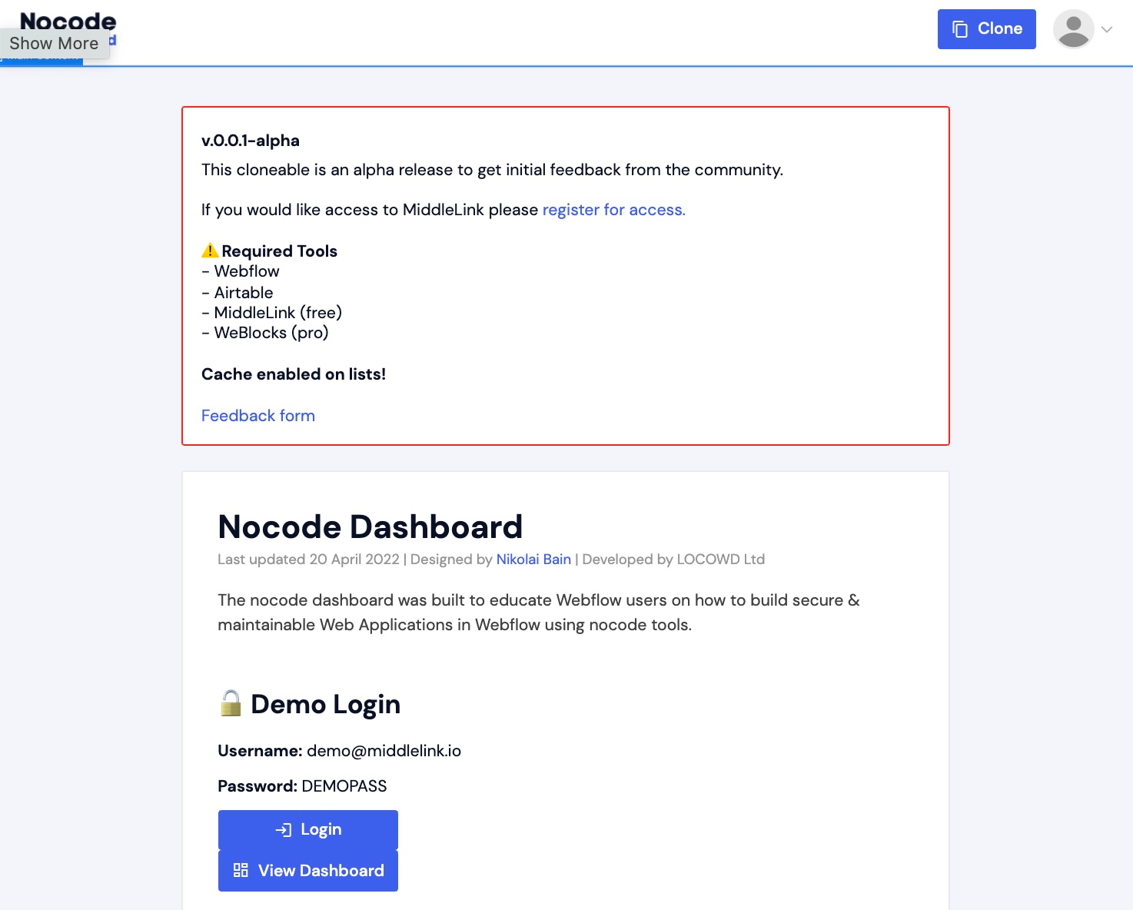Click the Show More overlay button
The width and height of the screenshot is (1133, 910).
click(x=54, y=43)
